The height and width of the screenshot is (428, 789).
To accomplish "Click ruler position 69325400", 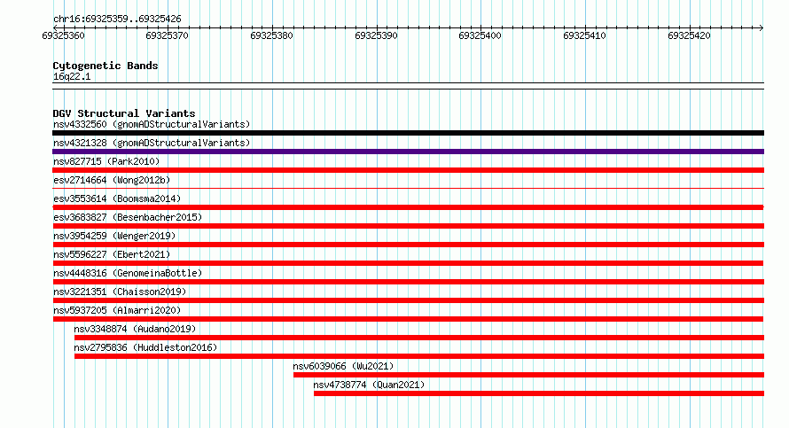I will pos(480,35).
